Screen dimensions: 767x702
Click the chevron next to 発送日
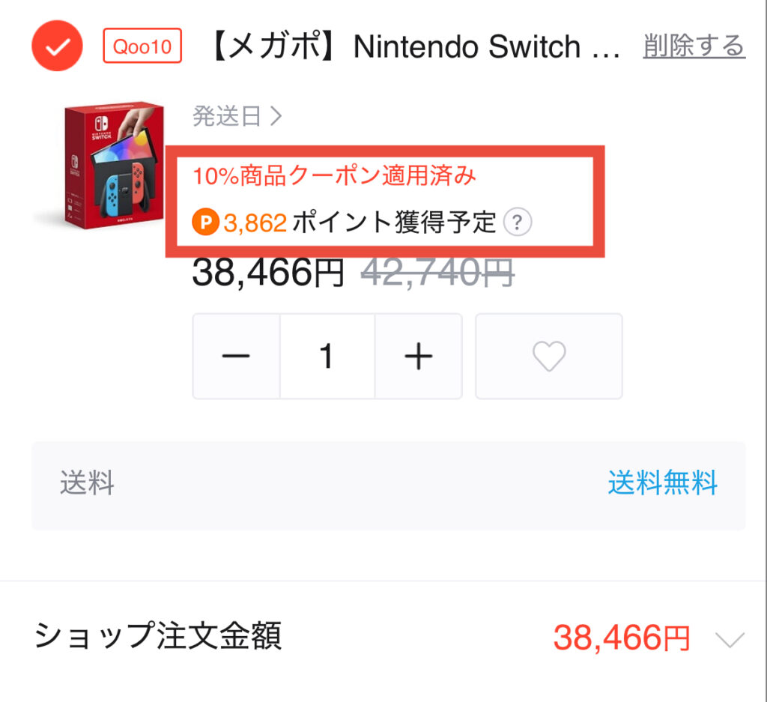point(276,116)
